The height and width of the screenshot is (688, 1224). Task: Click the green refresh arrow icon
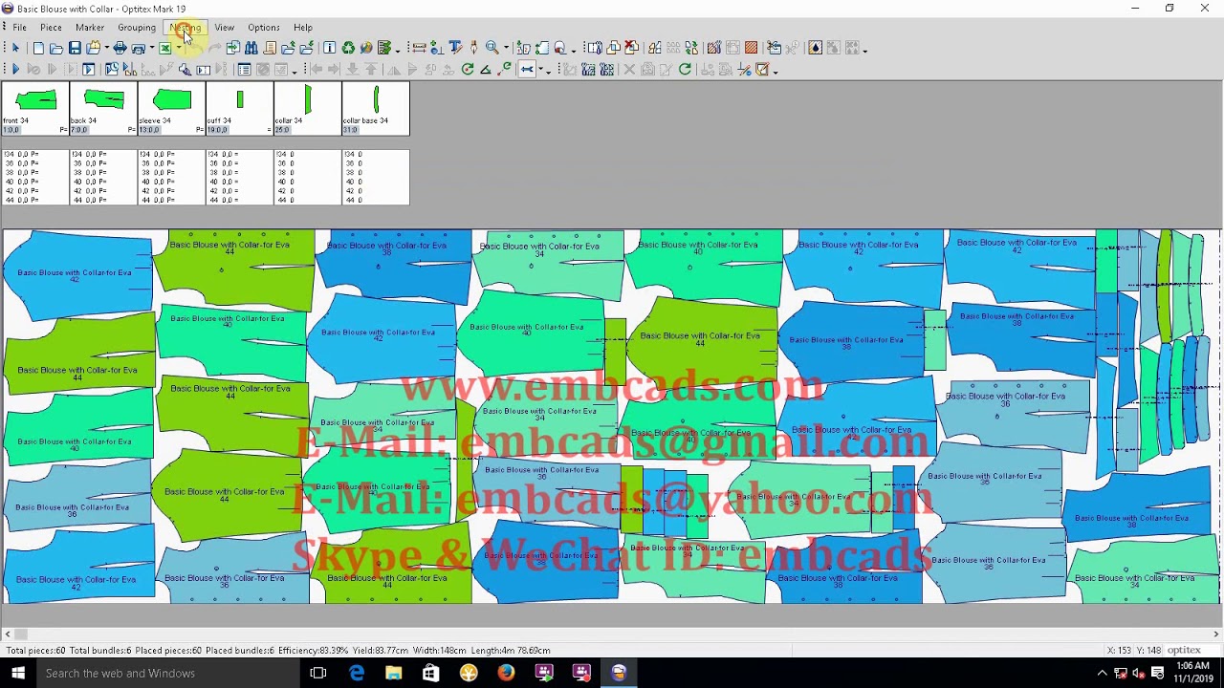[x=686, y=69]
